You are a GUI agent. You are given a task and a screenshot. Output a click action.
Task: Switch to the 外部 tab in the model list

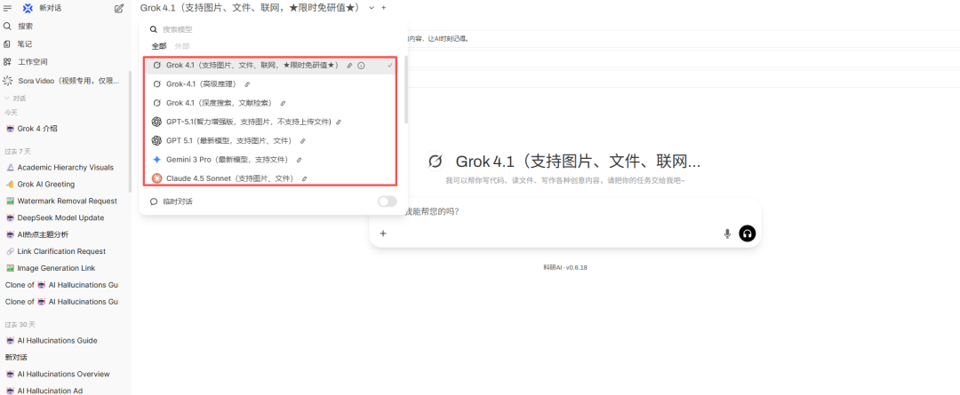[182, 46]
